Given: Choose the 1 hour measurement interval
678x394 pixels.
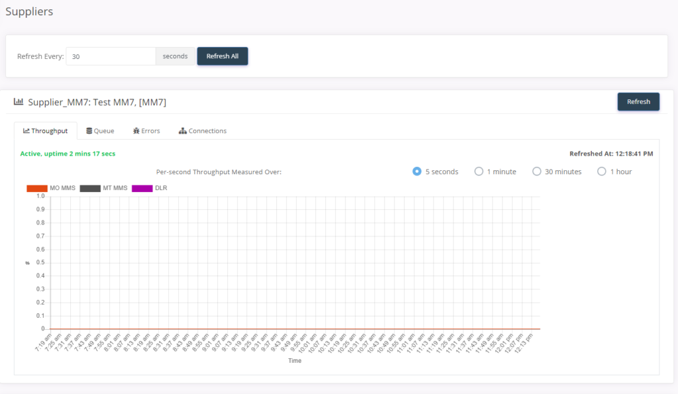Looking at the screenshot, I should (x=601, y=172).
